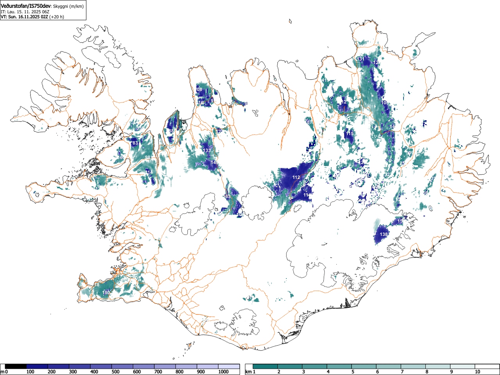Click the 'VT: Sun. 16.11.2025 02Z' line
The width and height of the screenshot is (500, 375).
pos(24,17)
